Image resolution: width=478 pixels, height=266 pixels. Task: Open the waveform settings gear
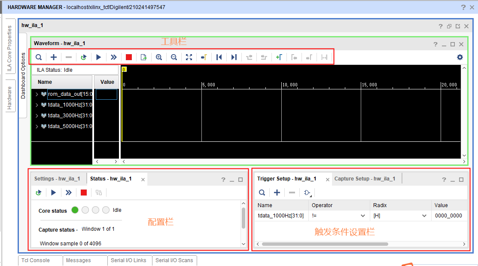coord(460,57)
